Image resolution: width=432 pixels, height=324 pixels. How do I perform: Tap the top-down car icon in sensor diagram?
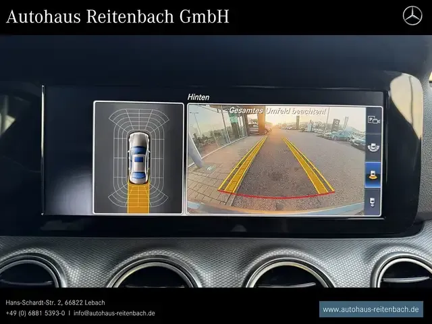pos(138,157)
